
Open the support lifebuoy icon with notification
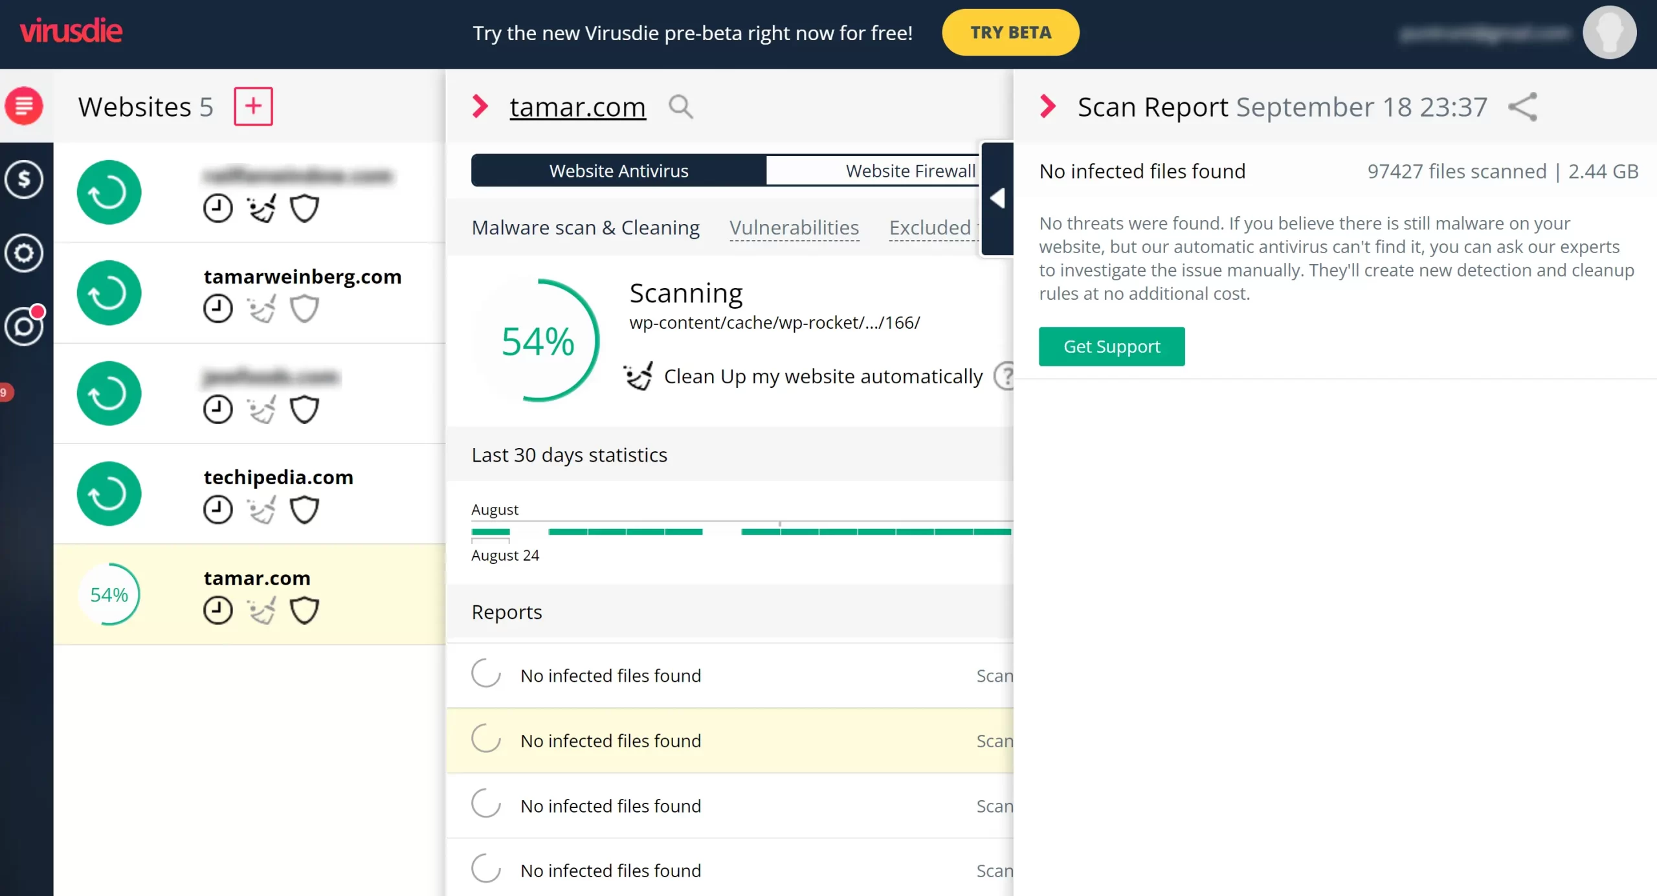point(24,326)
